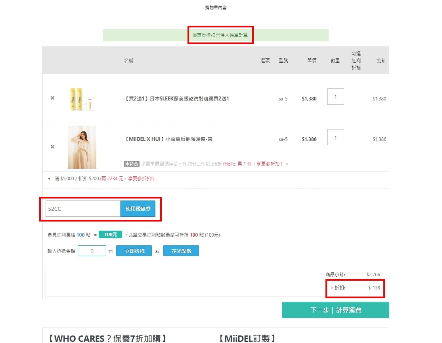Click the coupon code field containing 52CC
This screenshot has height=343, width=442.
pyautogui.click(x=83, y=209)
